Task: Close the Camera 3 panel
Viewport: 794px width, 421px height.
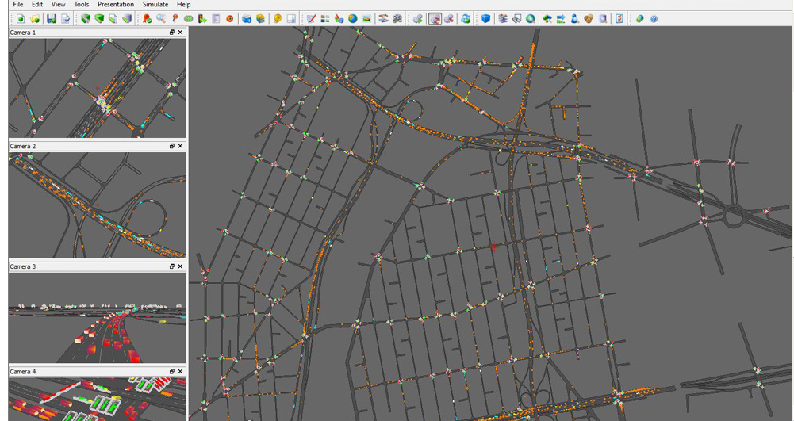Action: click(180, 266)
